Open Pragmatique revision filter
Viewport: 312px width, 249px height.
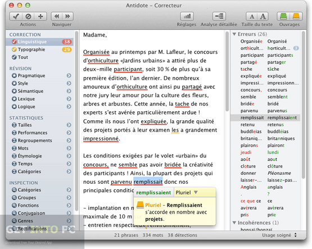[39, 75]
